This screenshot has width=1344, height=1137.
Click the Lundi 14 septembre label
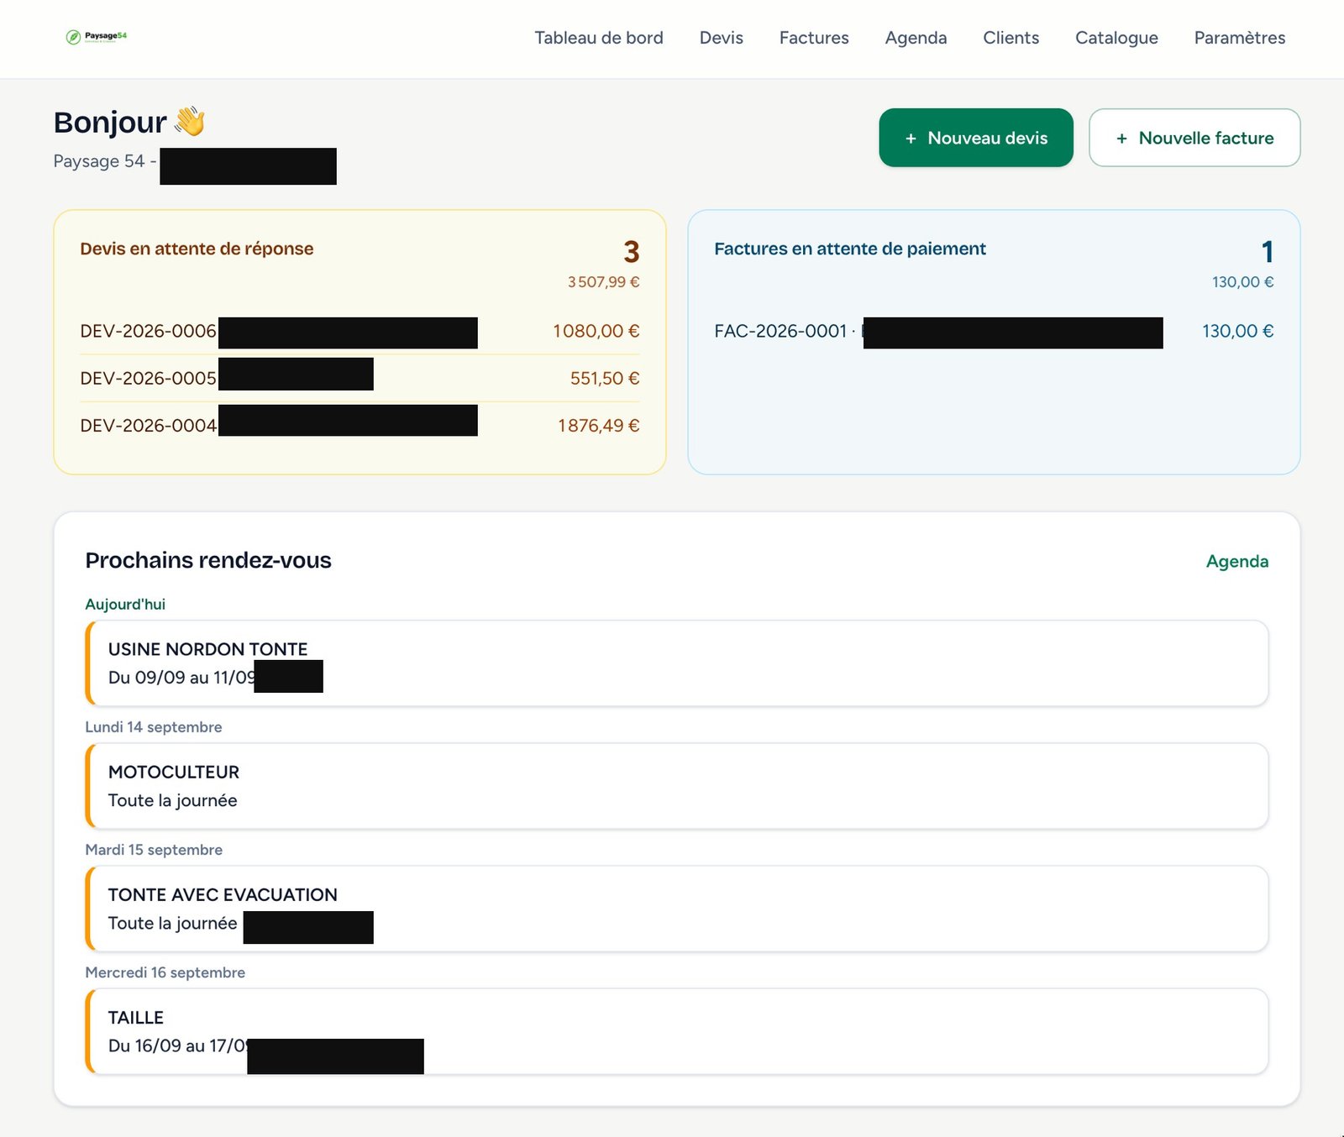(154, 727)
